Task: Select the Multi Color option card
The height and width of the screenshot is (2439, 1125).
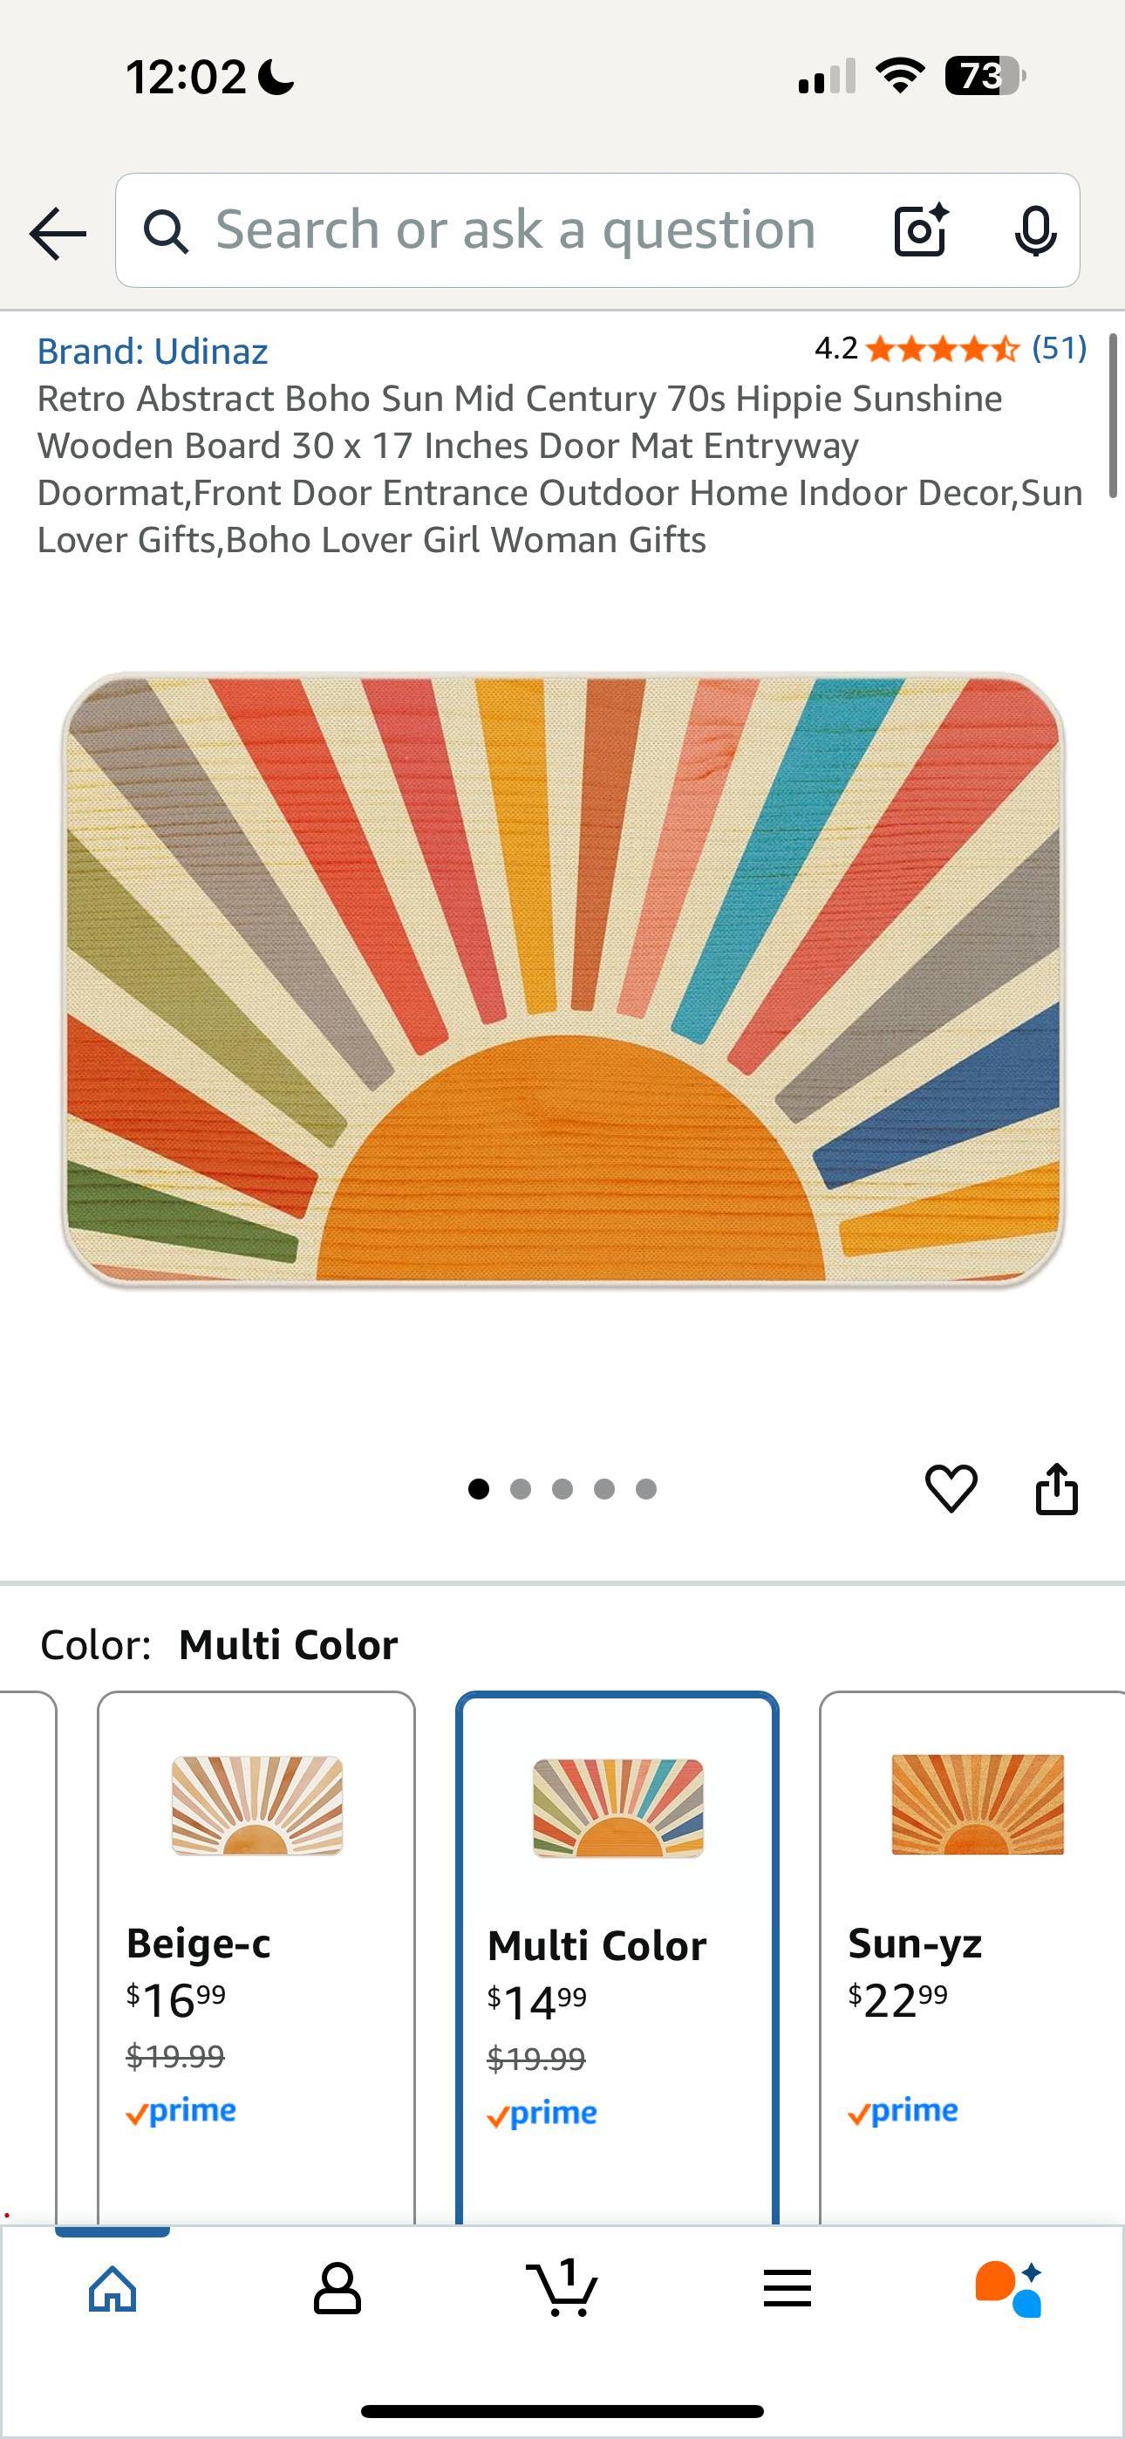Action: 617,1956
